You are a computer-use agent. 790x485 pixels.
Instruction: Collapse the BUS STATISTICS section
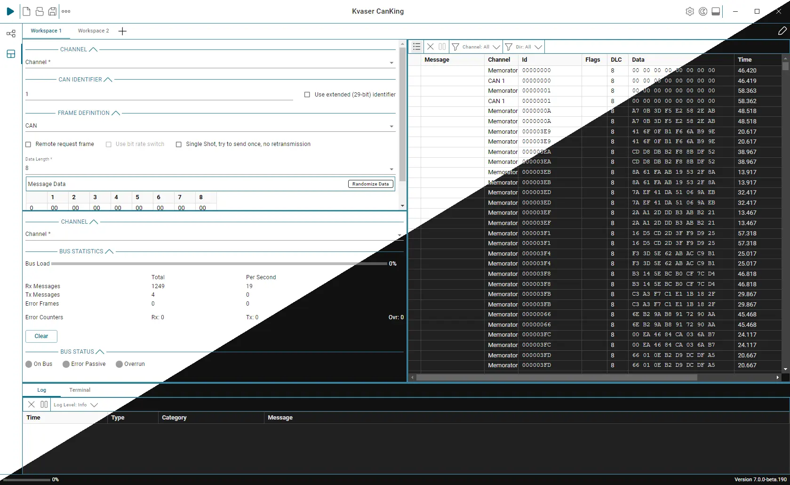coord(109,251)
